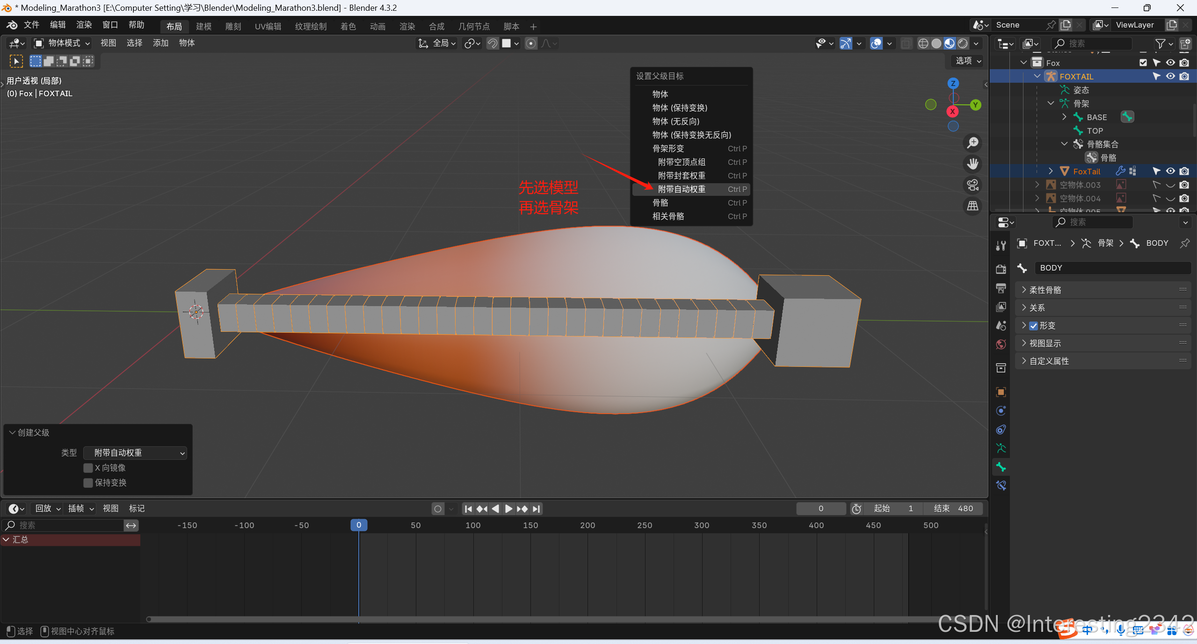Open Bone Constraints properties tab icon

coord(1001,486)
